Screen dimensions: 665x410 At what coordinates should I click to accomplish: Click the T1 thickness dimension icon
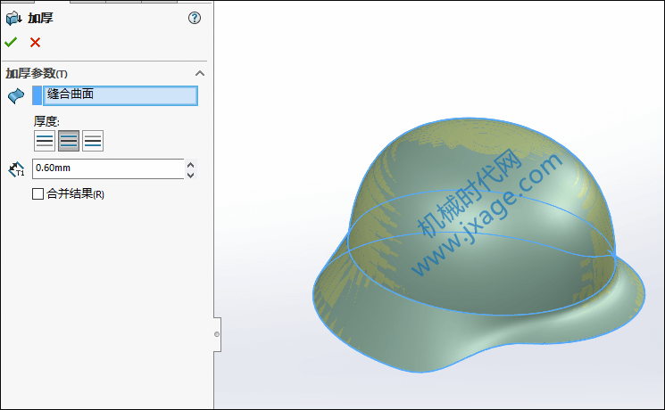16,169
